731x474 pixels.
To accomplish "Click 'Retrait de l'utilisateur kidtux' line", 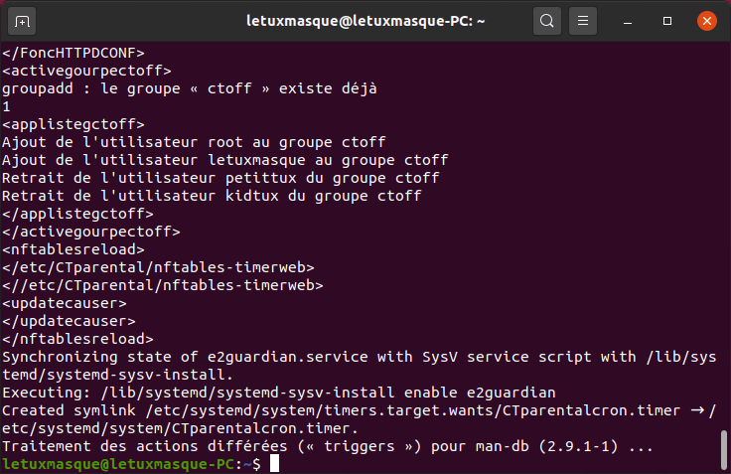I will coord(212,196).
